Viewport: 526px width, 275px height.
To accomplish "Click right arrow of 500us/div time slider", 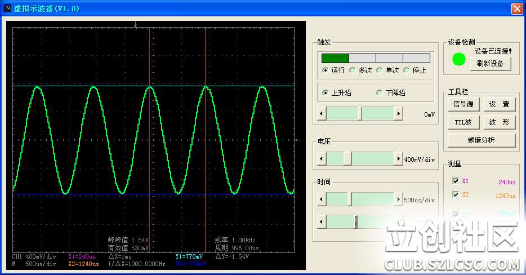I will tap(399, 199).
